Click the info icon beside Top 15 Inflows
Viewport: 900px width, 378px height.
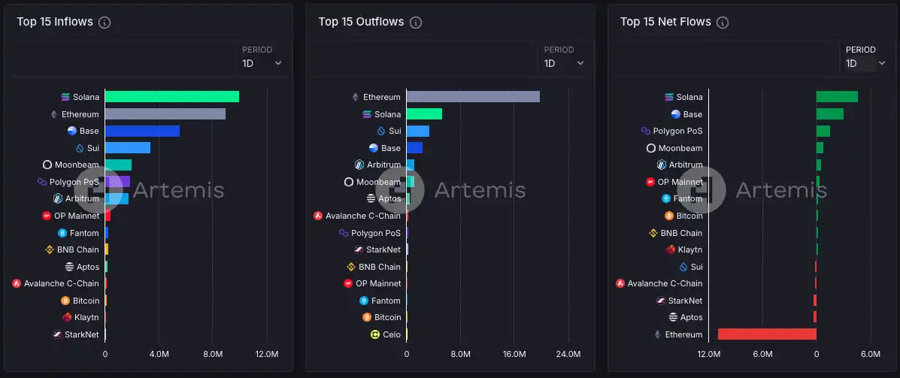pyautogui.click(x=105, y=23)
